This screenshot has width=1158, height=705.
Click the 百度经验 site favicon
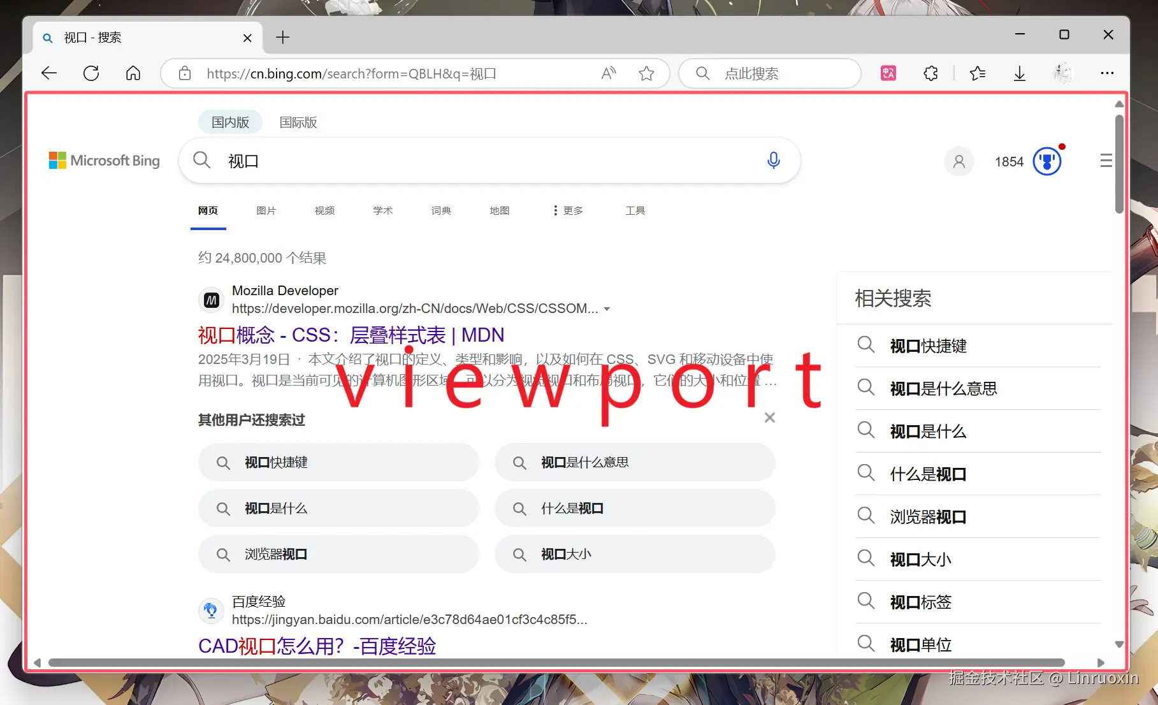[x=212, y=611]
